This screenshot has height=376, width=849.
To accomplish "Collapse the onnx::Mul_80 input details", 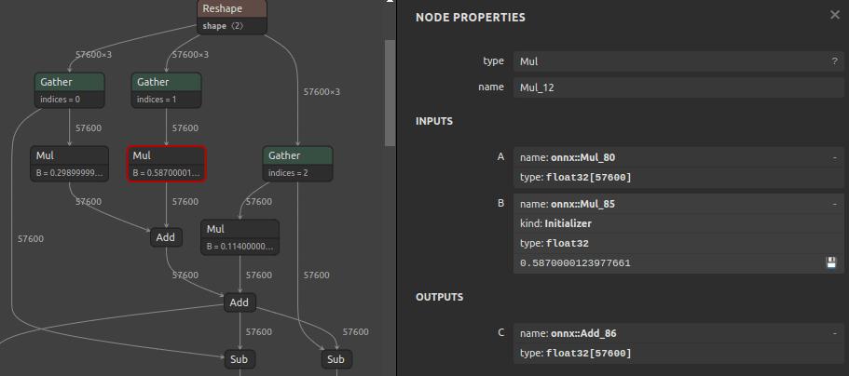I will pos(834,157).
